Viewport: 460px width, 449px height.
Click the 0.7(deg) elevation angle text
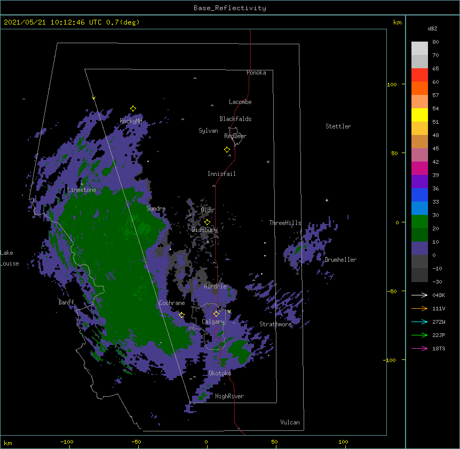coord(123,22)
